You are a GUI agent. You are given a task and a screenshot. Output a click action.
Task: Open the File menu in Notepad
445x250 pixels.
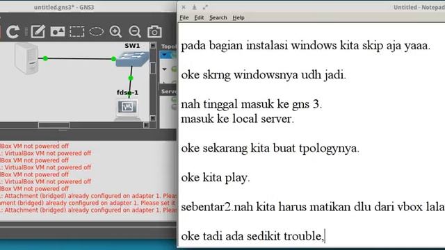tap(184, 17)
